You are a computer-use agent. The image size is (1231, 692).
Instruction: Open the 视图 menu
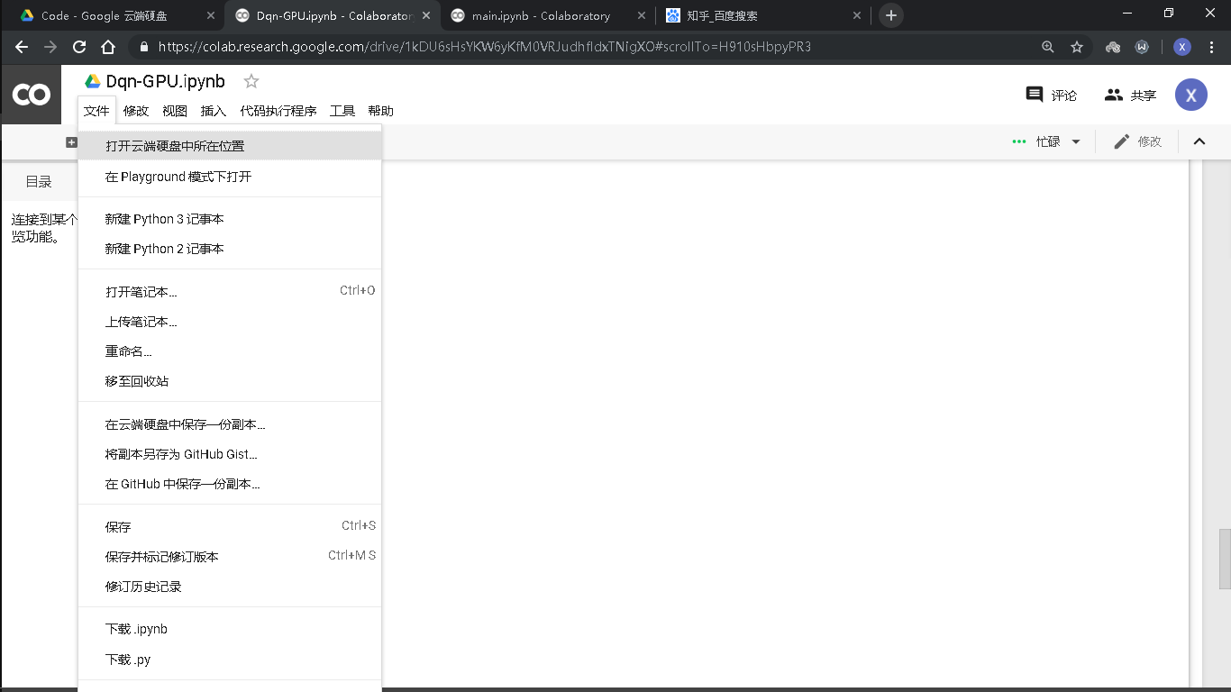(x=175, y=111)
